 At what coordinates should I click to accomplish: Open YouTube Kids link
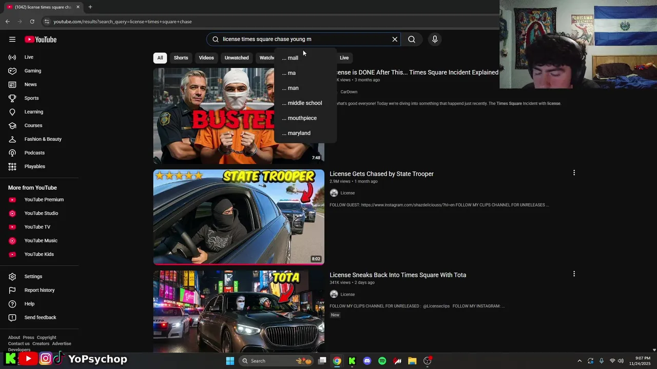point(40,254)
